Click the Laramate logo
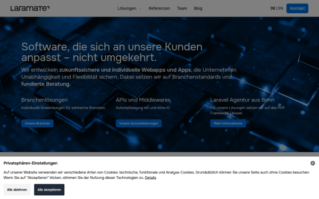Viewport: 319px width, 199px height. [30, 8]
